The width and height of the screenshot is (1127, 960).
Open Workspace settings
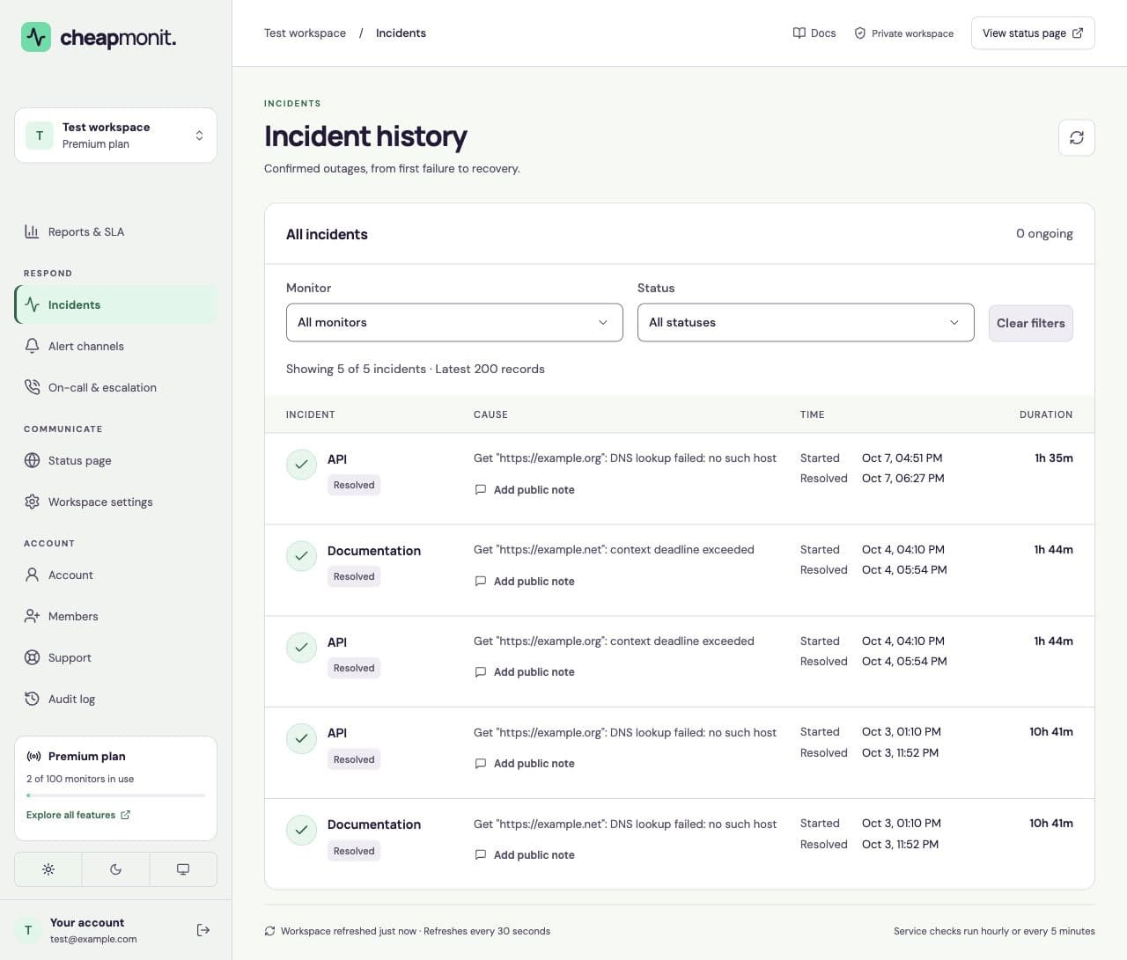(x=115, y=502)
